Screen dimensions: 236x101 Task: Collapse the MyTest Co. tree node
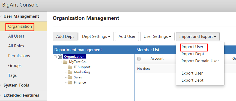(x=60, y=62)
